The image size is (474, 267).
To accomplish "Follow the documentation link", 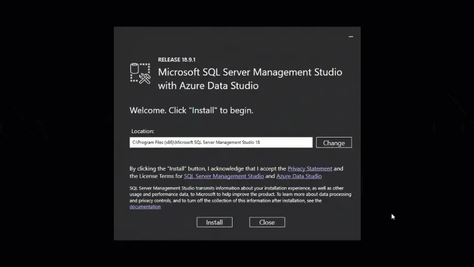I will point(145,207).
